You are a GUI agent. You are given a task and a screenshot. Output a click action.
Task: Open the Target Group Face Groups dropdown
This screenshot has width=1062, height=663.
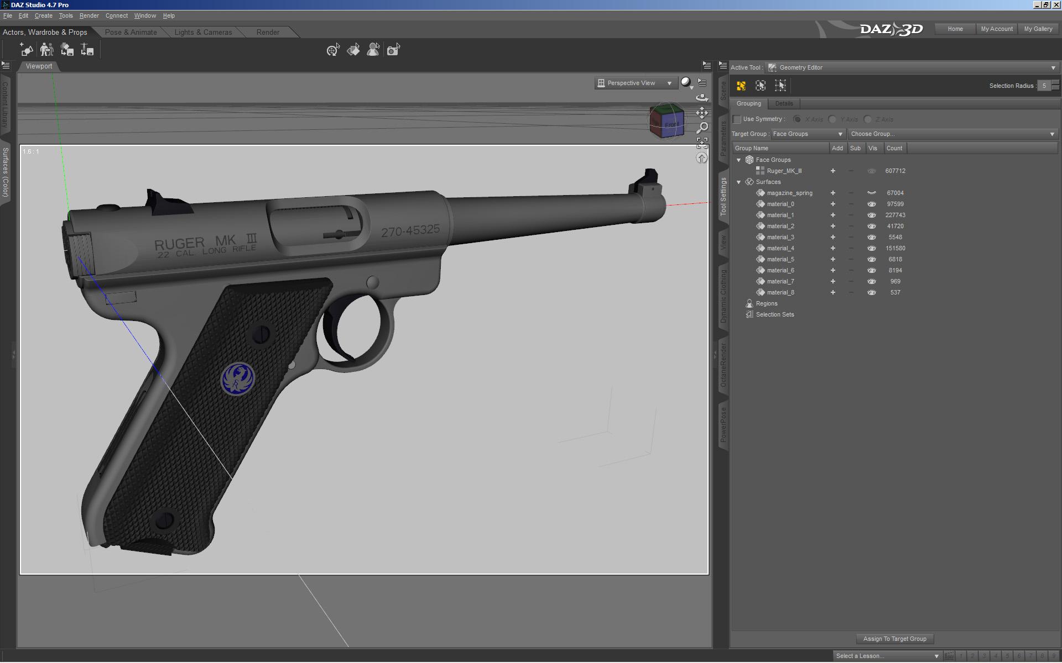pos(807,134)
